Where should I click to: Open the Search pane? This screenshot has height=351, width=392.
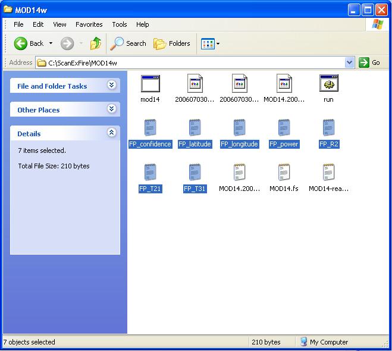click(128, 43)
